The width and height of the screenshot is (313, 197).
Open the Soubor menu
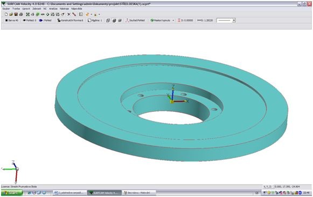pyautogui.click(x=6, y=9)
